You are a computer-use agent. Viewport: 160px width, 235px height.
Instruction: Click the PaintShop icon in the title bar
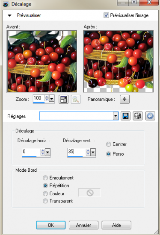point(6,4)
